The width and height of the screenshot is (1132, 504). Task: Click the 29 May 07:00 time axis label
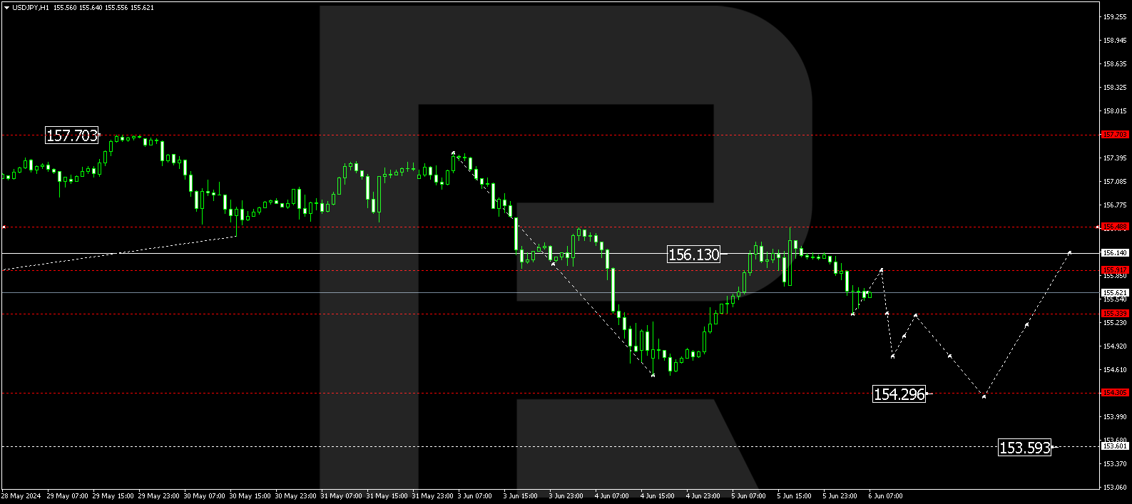(x=67, y=496)
